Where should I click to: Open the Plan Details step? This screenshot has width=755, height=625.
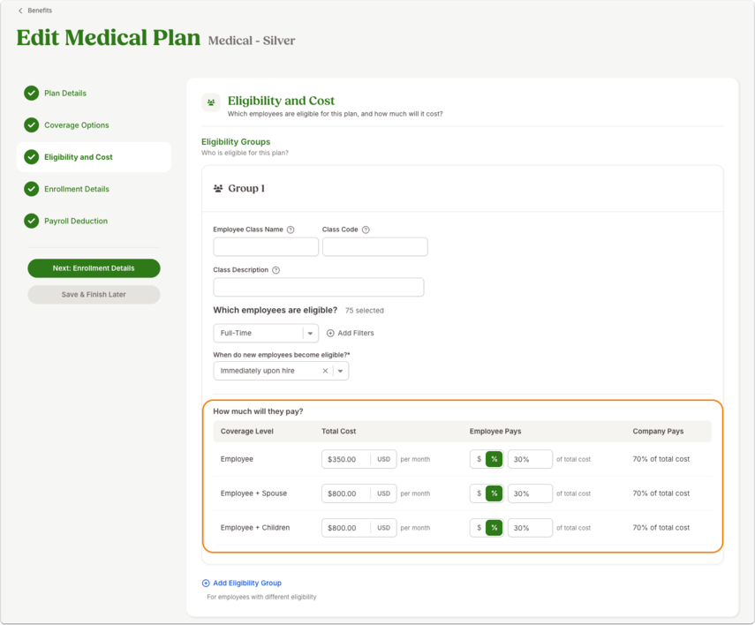pos(65,93)
